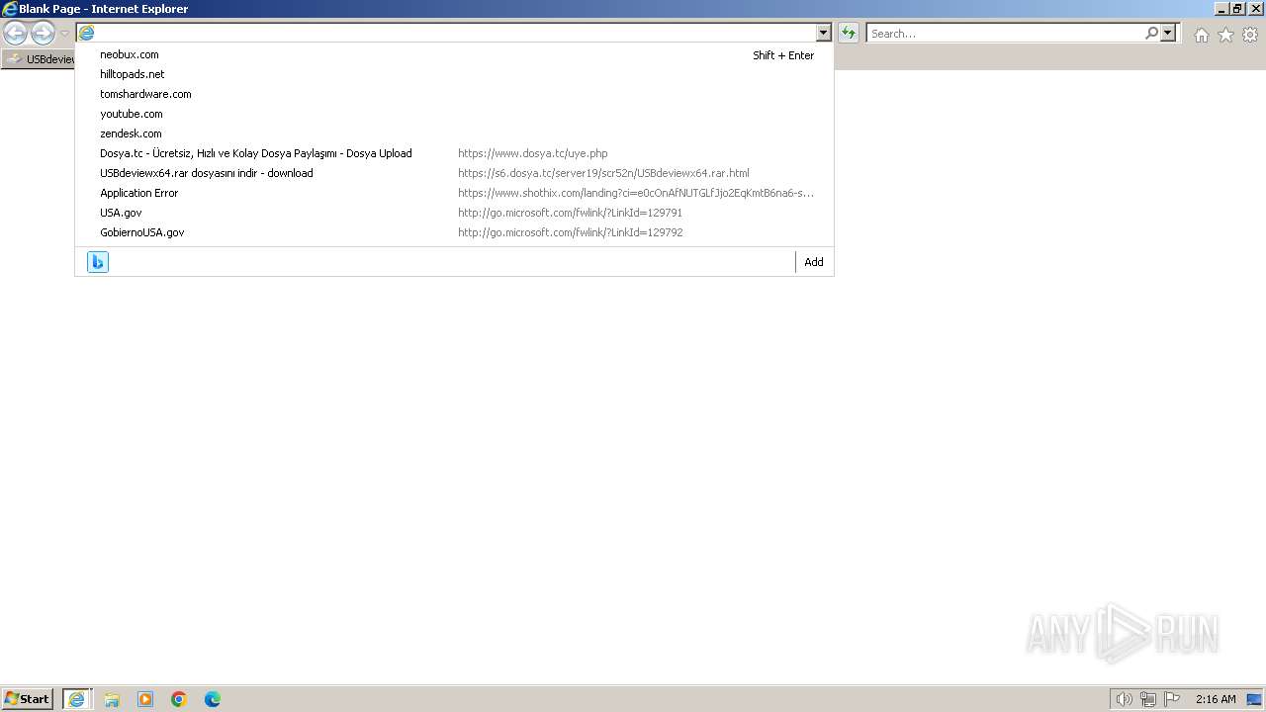Restore down the Internet Explorer window
This screenshot has width=1266, height=712.
(1237, 9)
